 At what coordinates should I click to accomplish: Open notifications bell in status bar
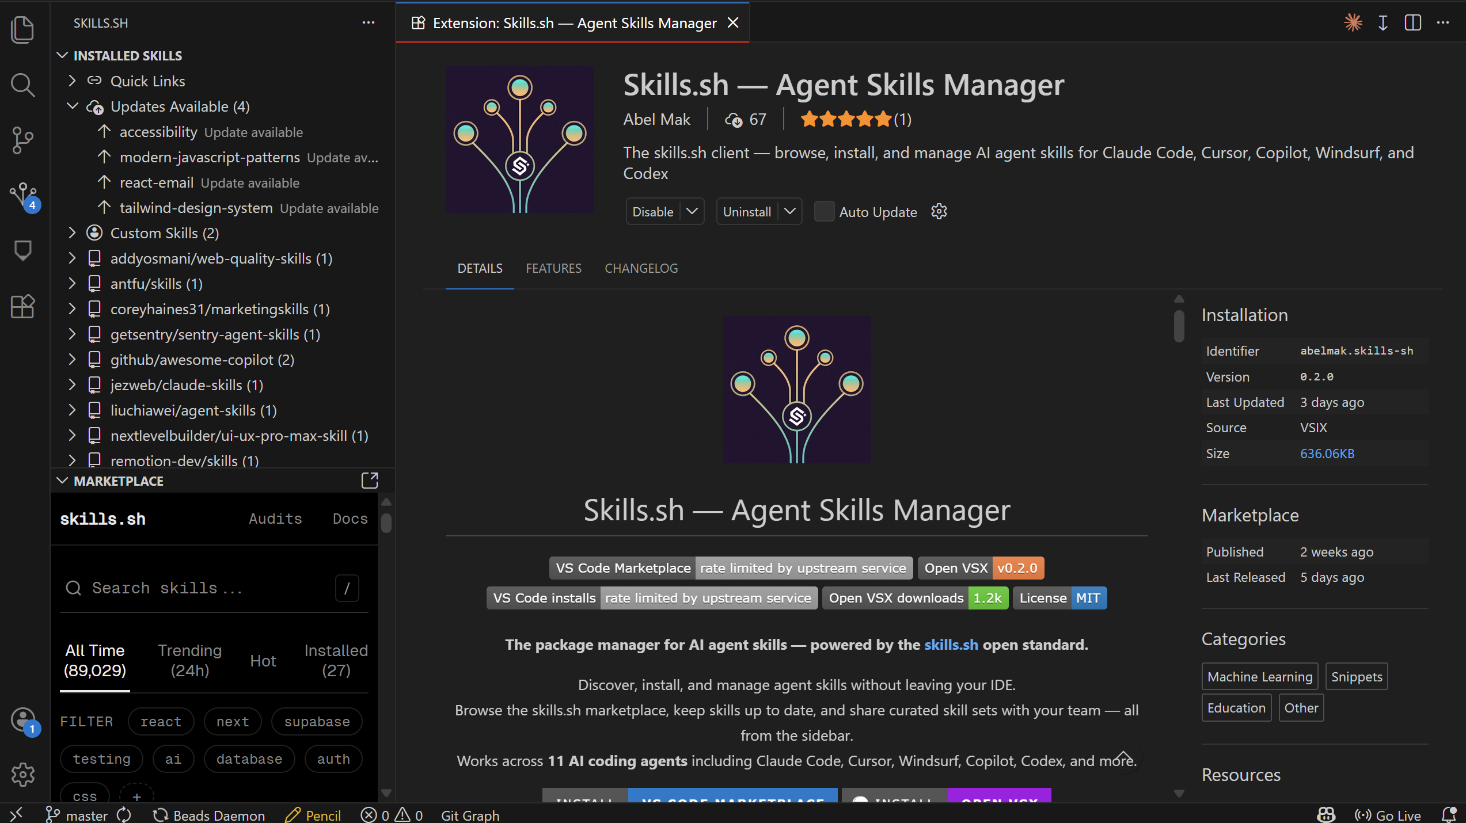(1449, 814)
